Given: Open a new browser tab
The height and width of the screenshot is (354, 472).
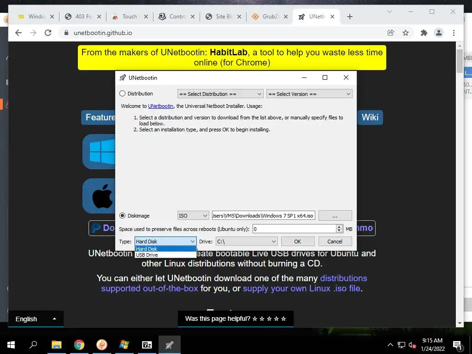Looking at the screenshot, I should [x=349, y=17].
